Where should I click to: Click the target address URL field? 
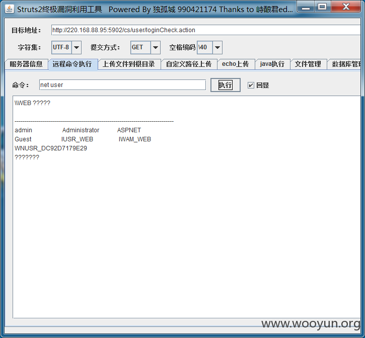point(206,30)
